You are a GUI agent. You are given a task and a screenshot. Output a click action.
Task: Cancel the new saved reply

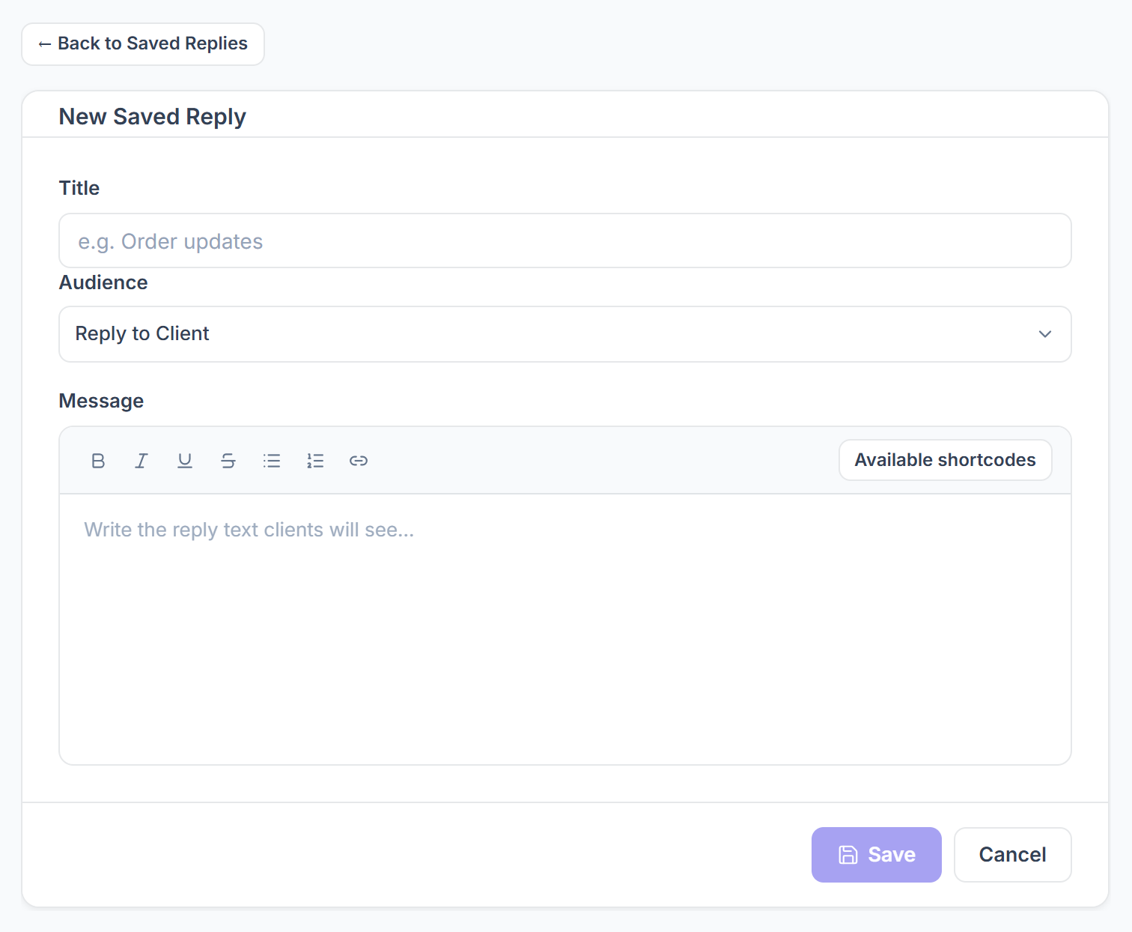point(1013,855)
